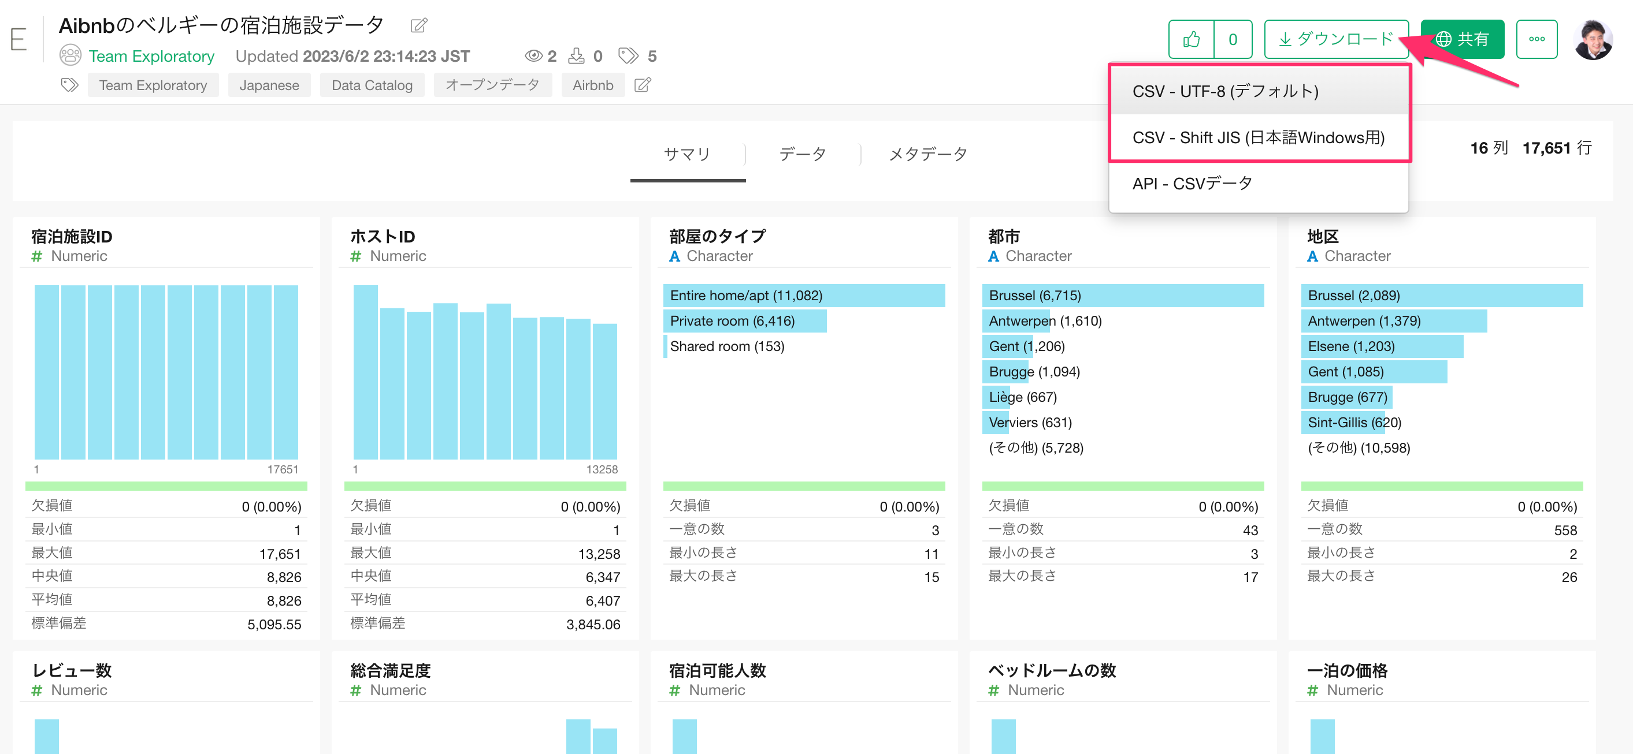Click Liège (667) bar
Viewport: 1633px width, 754px height.
click(1122, 397)
